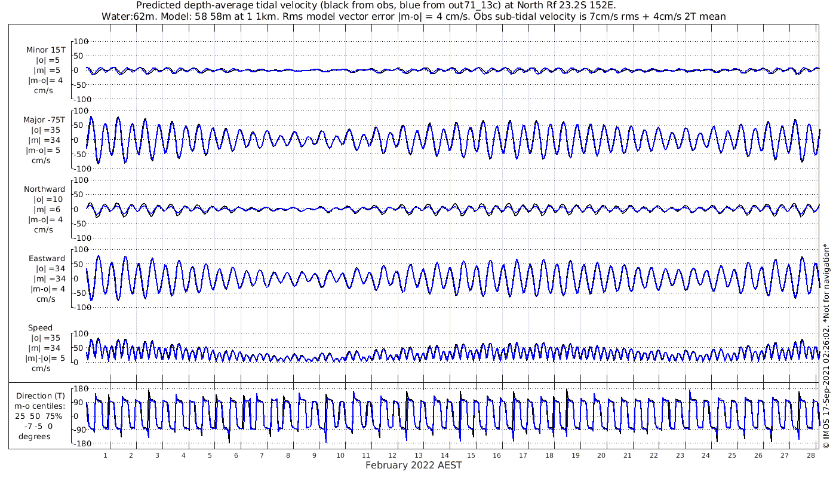
Task: Click the 'Northward' panel label
Action: (44, 189)
